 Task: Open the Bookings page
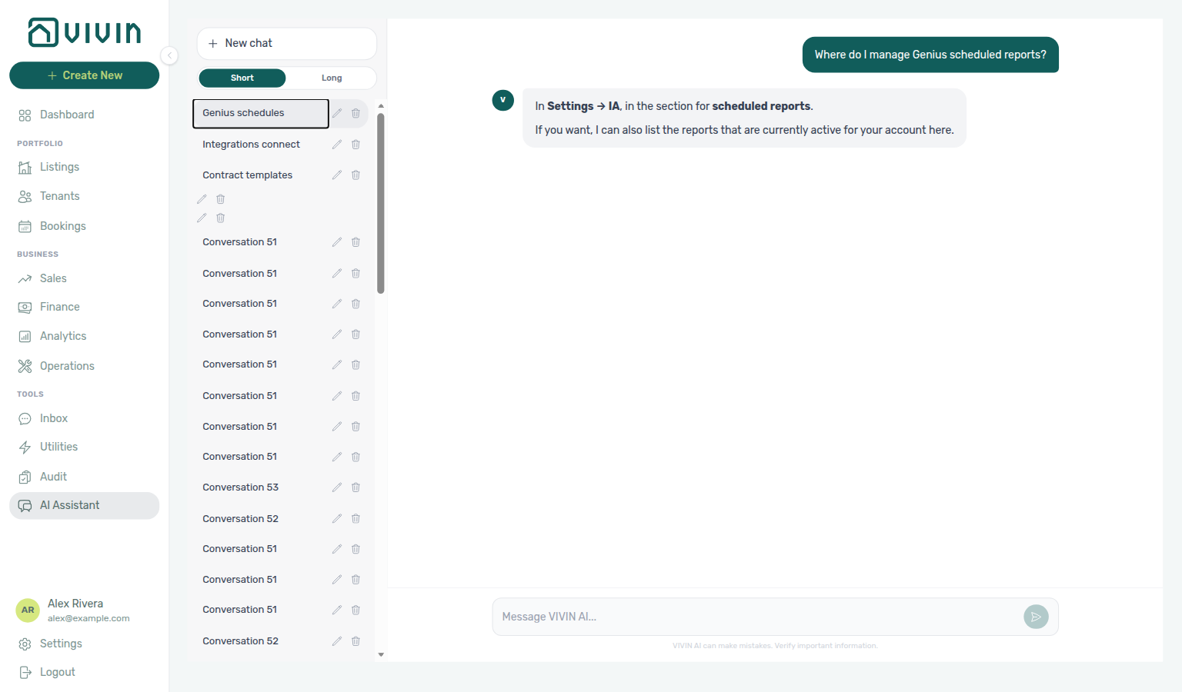pos(85,226)
